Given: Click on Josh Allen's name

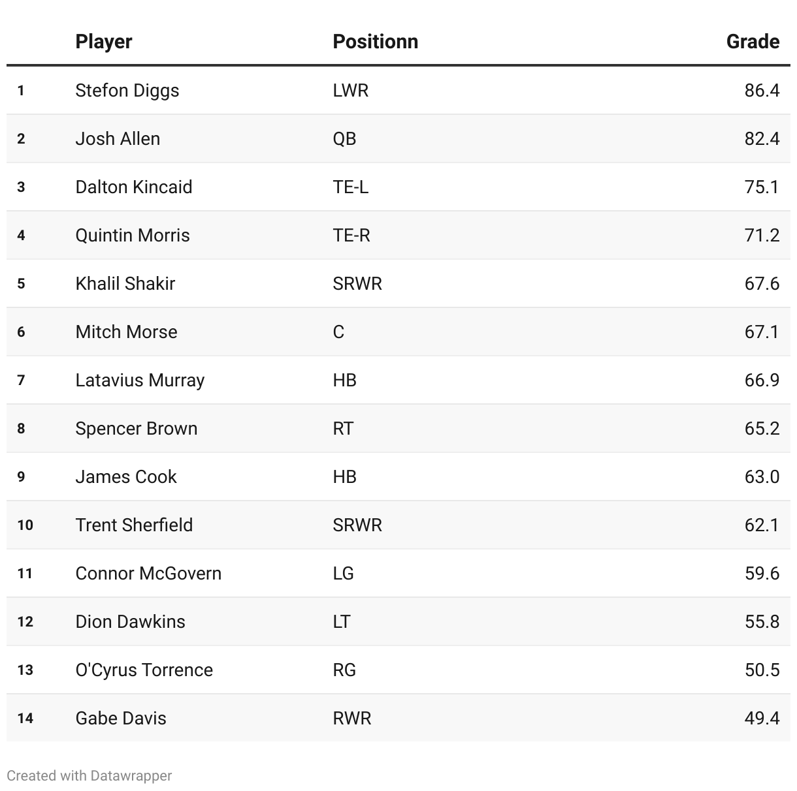Looking at the screenshot, I should pyautogui.click(x=118, y=138).
